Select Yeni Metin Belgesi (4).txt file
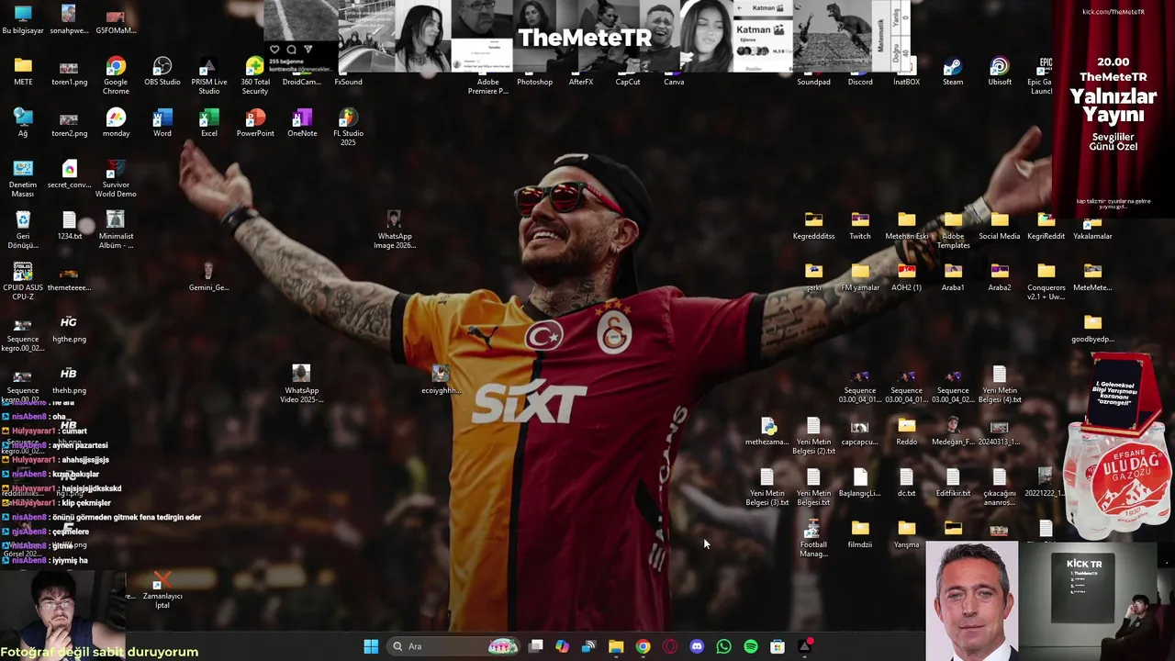Viewport: 1175px width, 661px height. point(1000,384)
